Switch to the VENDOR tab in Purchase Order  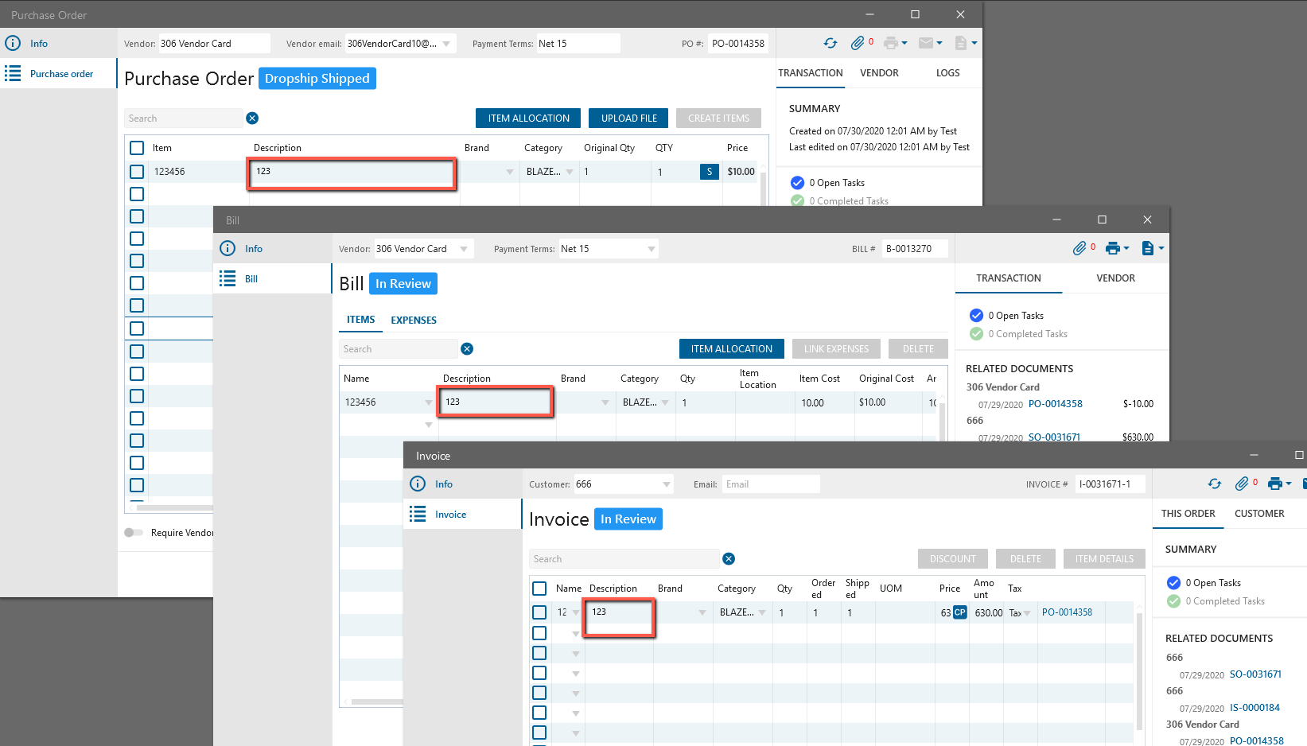pos(879,73)
